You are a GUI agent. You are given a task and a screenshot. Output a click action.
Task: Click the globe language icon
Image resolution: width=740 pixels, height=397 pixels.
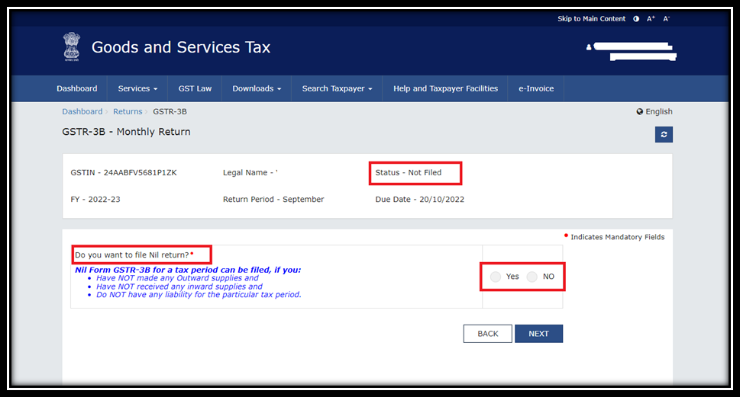[639, 111]
